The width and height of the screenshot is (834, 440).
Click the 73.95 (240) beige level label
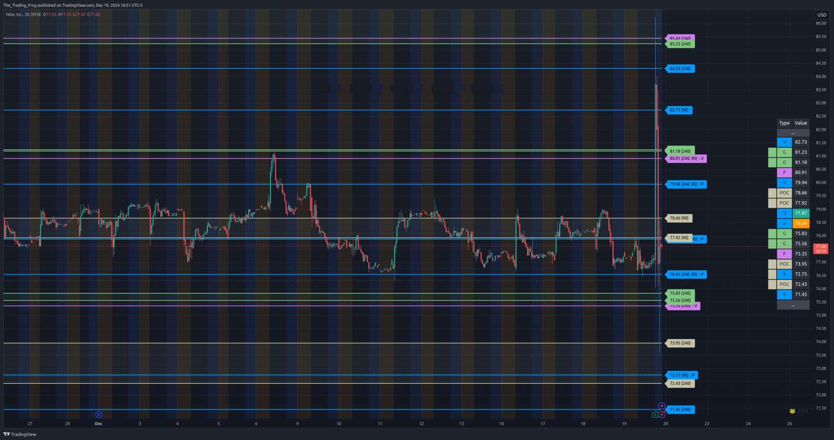tap(680, 343)
